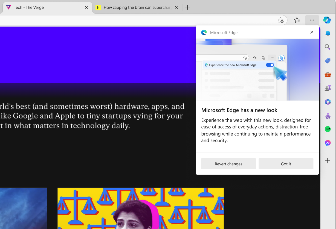336x229 pixels.
Task: Open the Games chess pieces icon
Action: click(328, 88)
